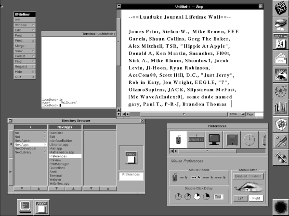
Task: Open View submenu
Action: [25, 51]
